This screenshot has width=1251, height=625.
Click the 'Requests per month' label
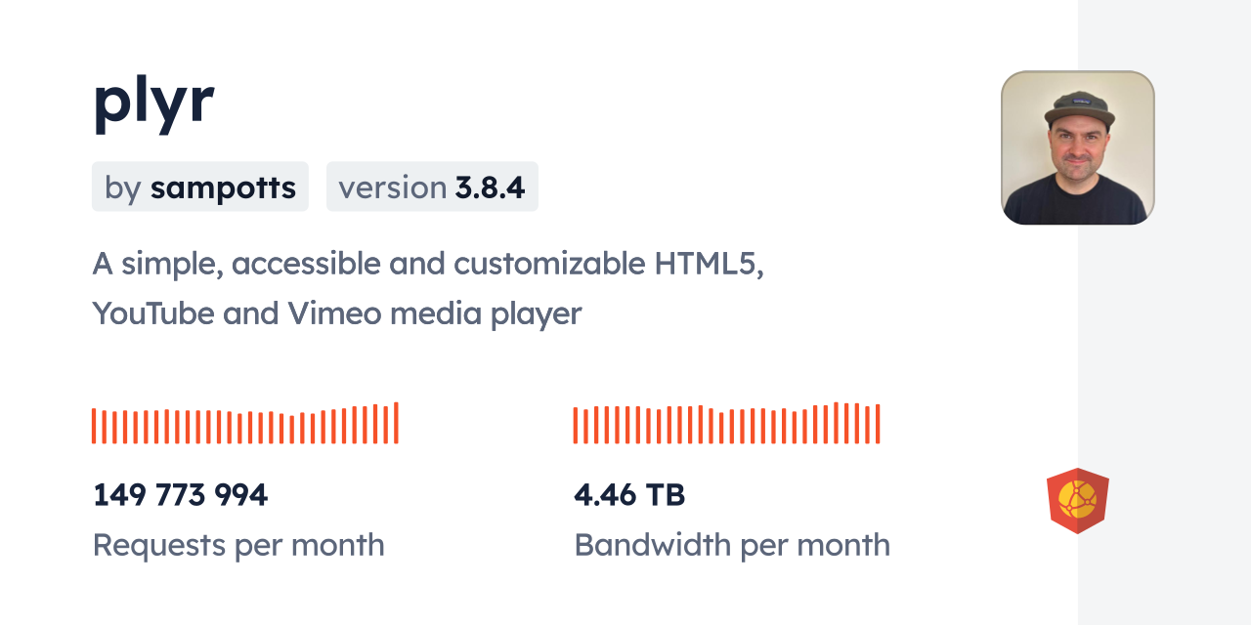[238, 545]
